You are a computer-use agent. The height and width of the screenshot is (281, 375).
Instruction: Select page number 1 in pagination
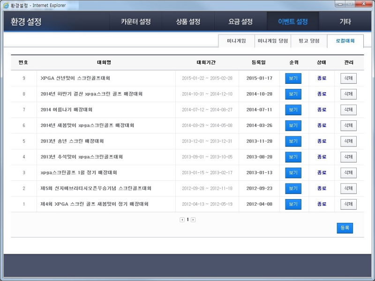[x=187, y=220]
